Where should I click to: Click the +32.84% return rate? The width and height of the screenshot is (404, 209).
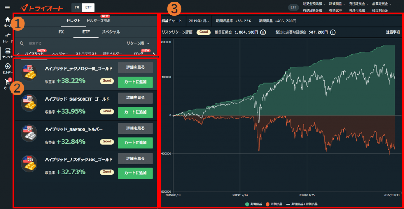click(x=71, y=142)
